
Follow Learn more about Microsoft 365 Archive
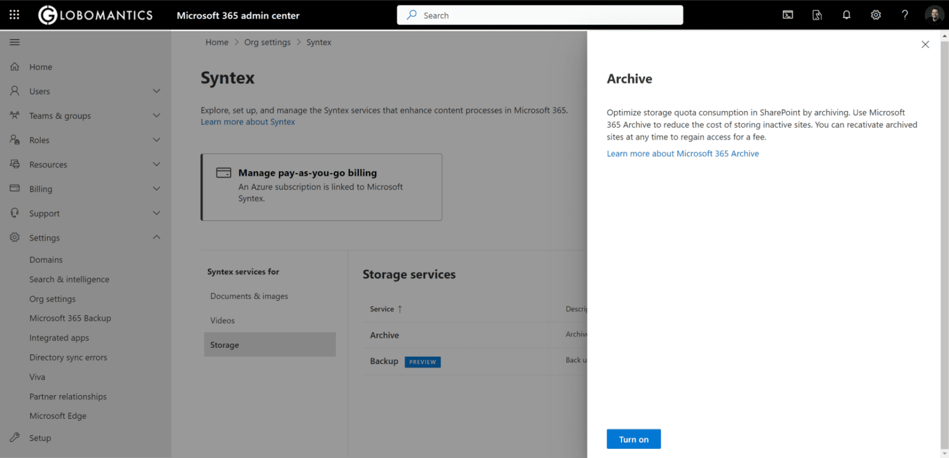[x=683, y=153]
